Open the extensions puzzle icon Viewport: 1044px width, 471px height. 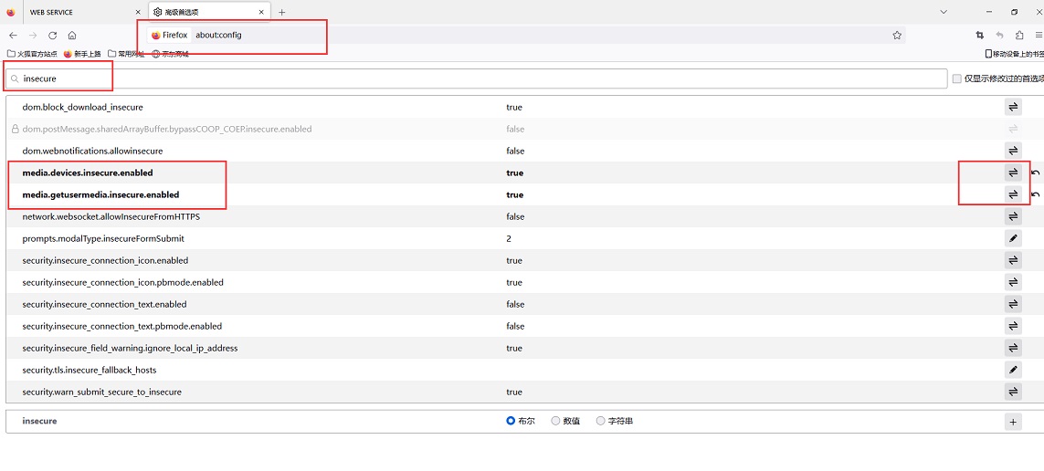(1019, 36)
